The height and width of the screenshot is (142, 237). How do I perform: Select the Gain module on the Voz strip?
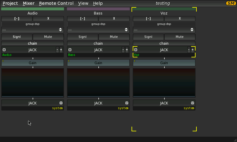[x=164, y=63]
